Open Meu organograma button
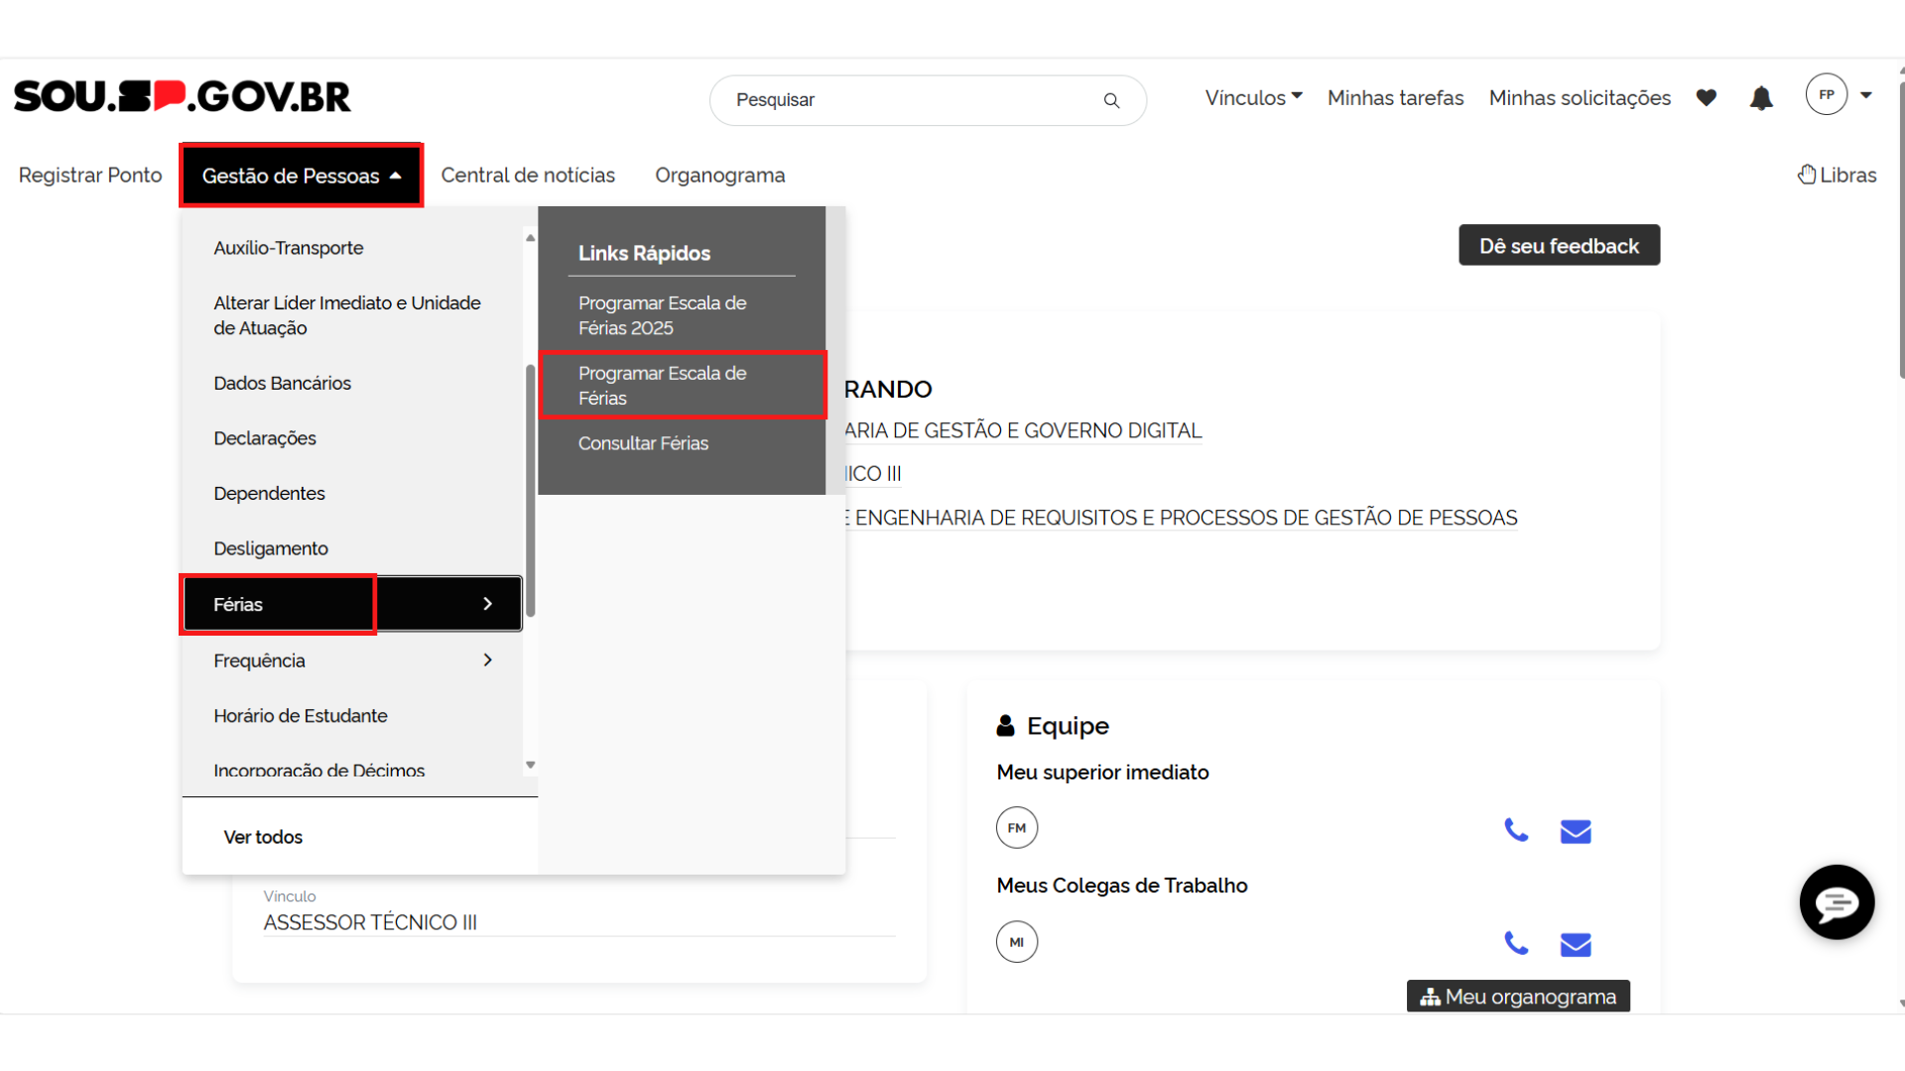The image size is (1905, 1071). click(x=1518, y=997)
